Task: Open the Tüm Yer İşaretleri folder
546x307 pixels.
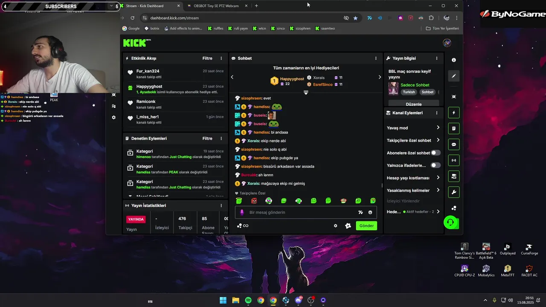Action: [442, 29]
